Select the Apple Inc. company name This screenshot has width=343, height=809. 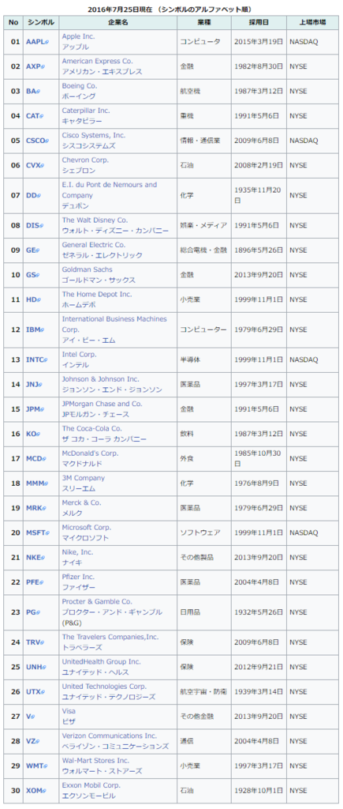[79, 36]
